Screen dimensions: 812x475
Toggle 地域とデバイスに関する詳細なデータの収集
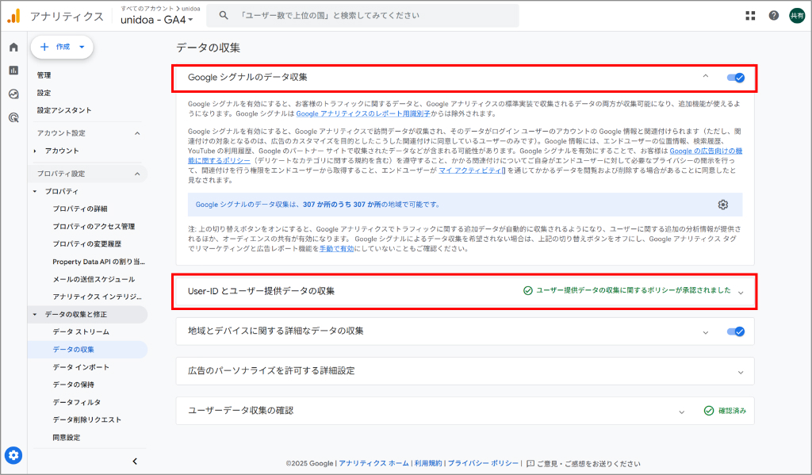pos(737,331)
